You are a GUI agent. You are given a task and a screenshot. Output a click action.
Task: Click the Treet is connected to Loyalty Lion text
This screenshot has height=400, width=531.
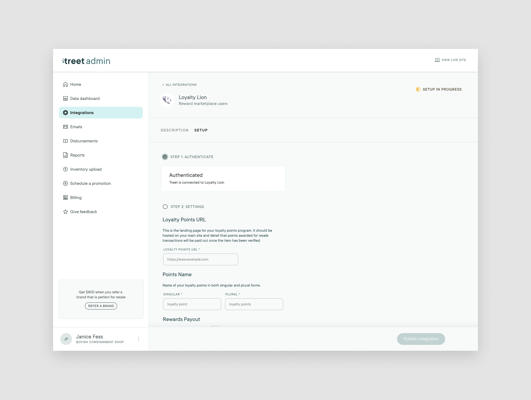[197, 182]
